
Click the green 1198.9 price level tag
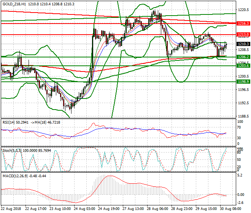coord(243,82)
